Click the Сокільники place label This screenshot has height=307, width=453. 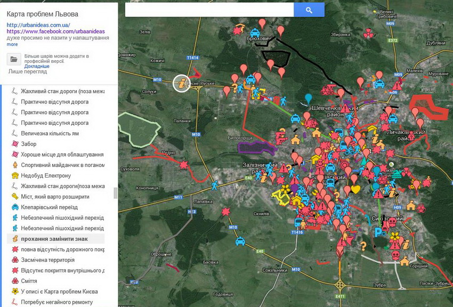tap(275, 270)
